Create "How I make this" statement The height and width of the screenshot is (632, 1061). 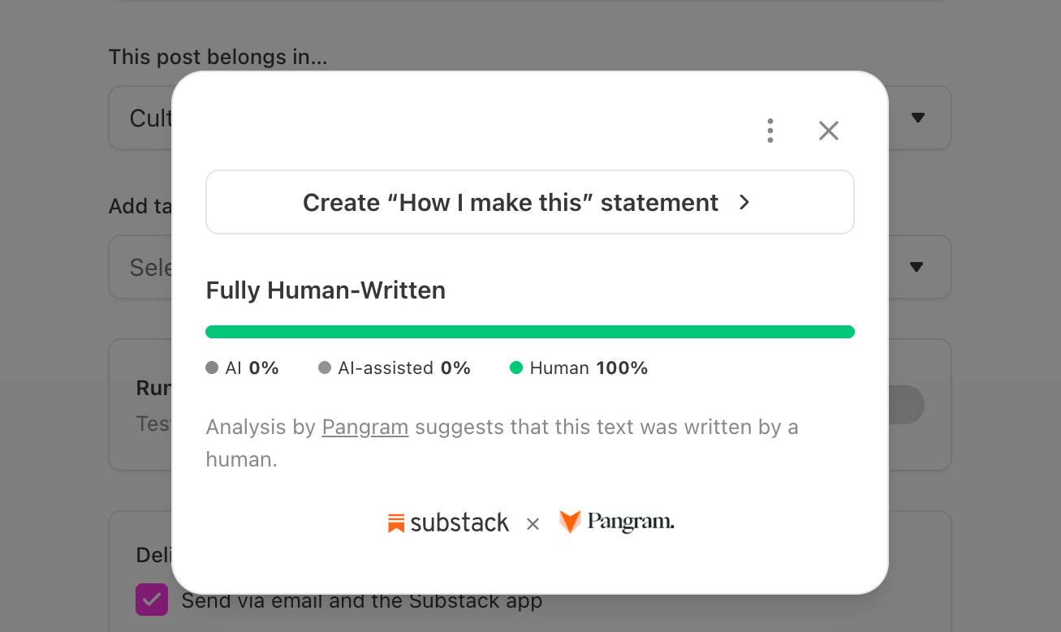(x=529, y=202)
